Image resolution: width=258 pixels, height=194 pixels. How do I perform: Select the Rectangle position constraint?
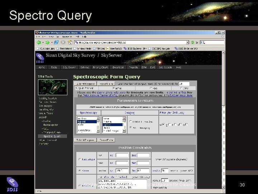(x=80, y=160)
